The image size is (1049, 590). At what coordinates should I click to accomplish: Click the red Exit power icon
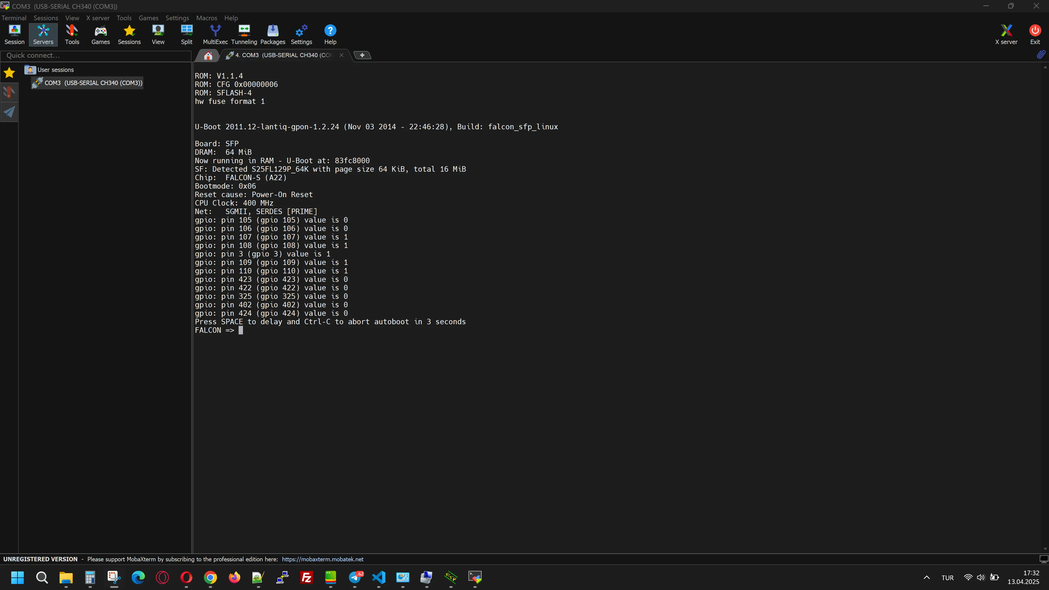pos(1035,35)
